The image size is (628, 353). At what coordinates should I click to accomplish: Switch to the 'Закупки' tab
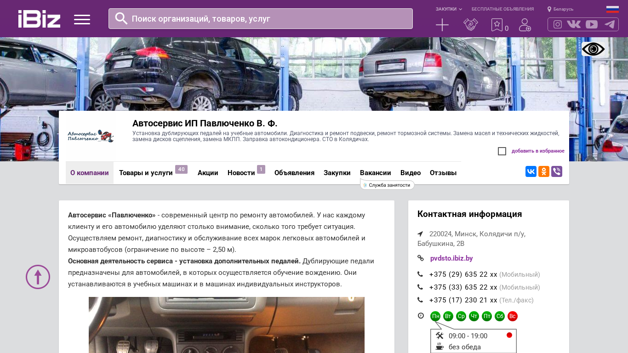[x=337, y=173]
